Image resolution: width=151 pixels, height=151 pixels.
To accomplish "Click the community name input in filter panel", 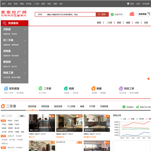I will (x=9, y=116).
